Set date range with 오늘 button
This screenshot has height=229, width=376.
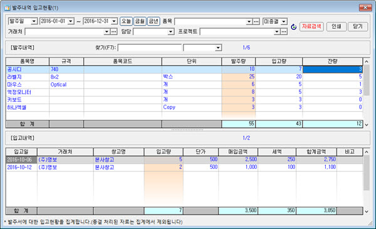pyautogui.click(x=126, y=21)
